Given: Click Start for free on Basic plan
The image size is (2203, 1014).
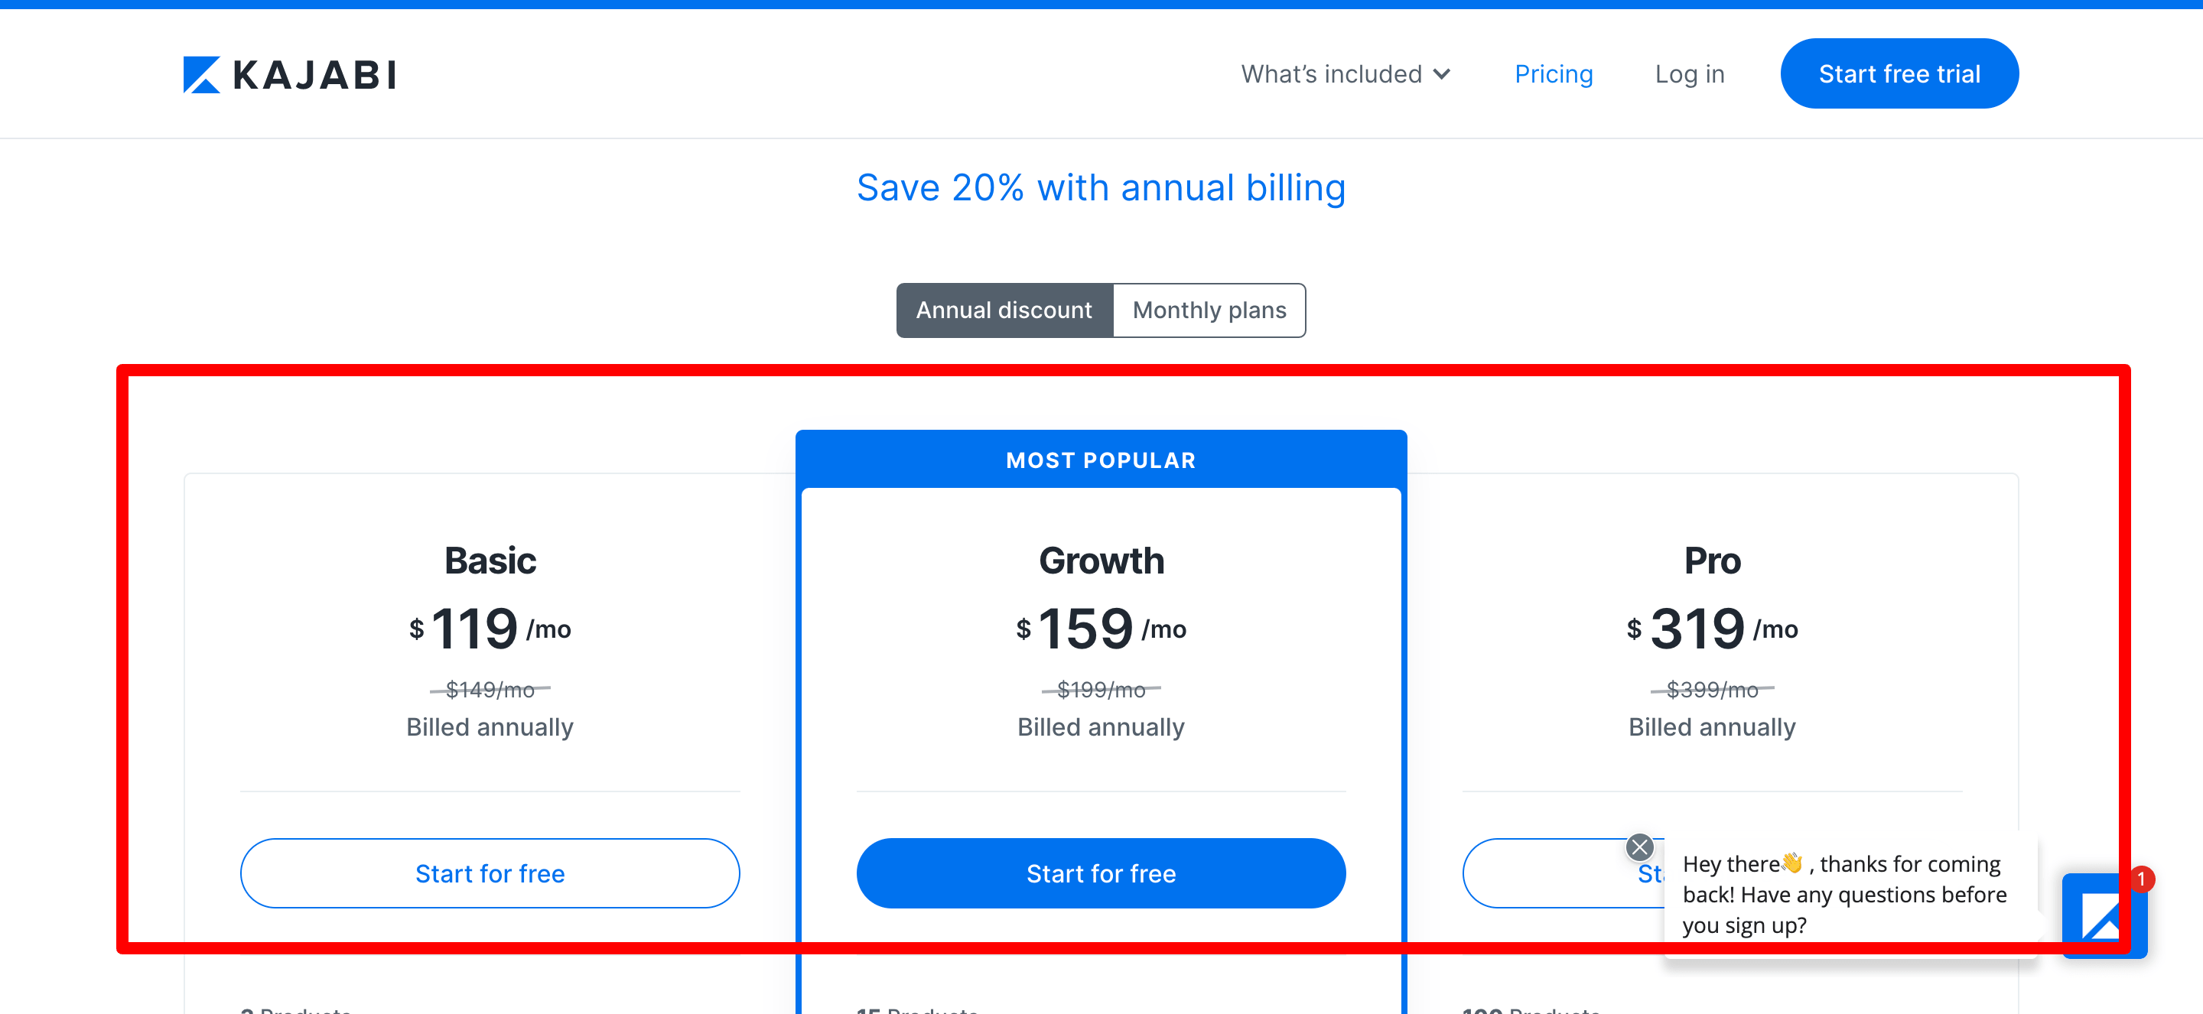Looking at the screenshot, I should click(x=490, y=873).
